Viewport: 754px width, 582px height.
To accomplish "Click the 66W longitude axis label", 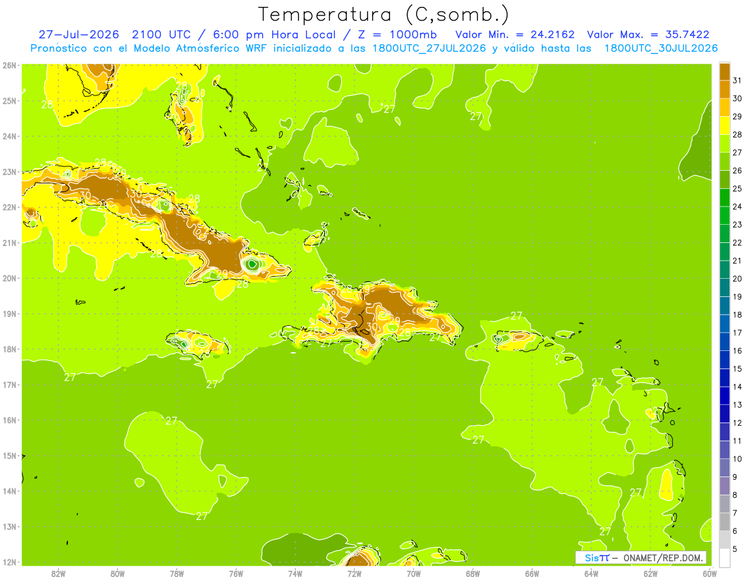I will point(532,573).
